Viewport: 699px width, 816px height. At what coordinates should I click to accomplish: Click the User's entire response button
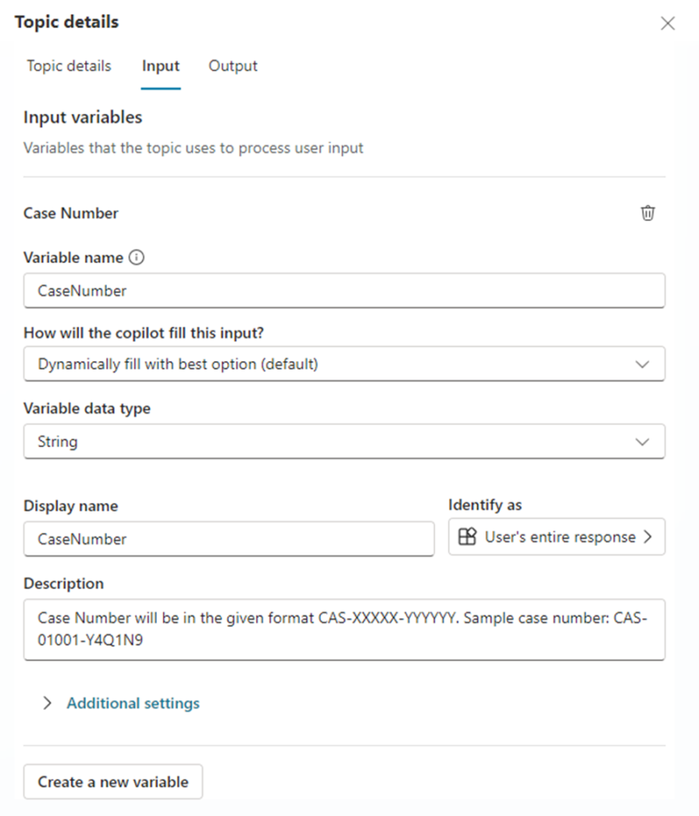coord(559,537)
